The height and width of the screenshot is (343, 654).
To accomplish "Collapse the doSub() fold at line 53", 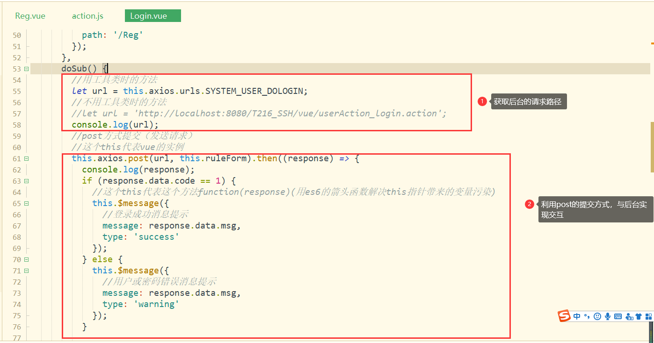I will pos(26,69).
